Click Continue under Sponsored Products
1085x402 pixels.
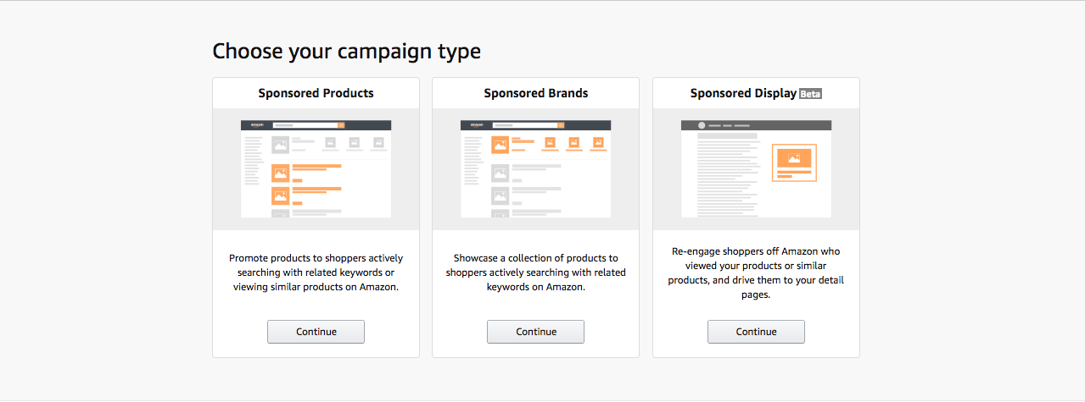pos(316,332)
